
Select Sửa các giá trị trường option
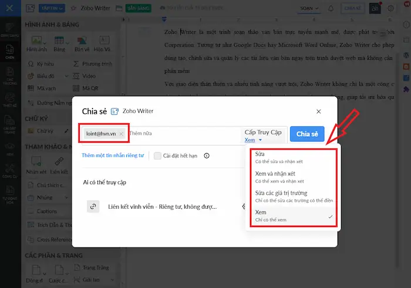pos(292,196)
